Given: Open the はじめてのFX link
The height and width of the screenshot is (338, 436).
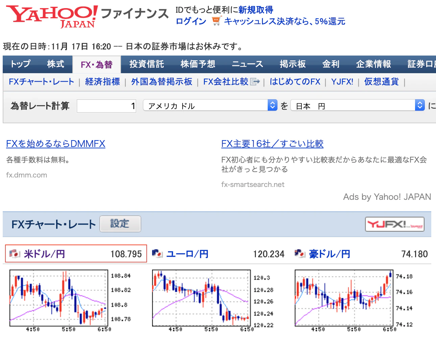Looking at the screenshot, I should [x=295, y=82].
